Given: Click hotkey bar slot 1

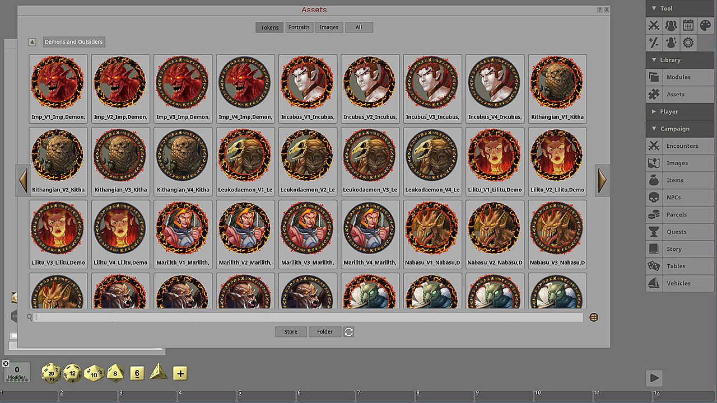Looking at the screenshot, I should pyautogui.click(x=29, y=396).
